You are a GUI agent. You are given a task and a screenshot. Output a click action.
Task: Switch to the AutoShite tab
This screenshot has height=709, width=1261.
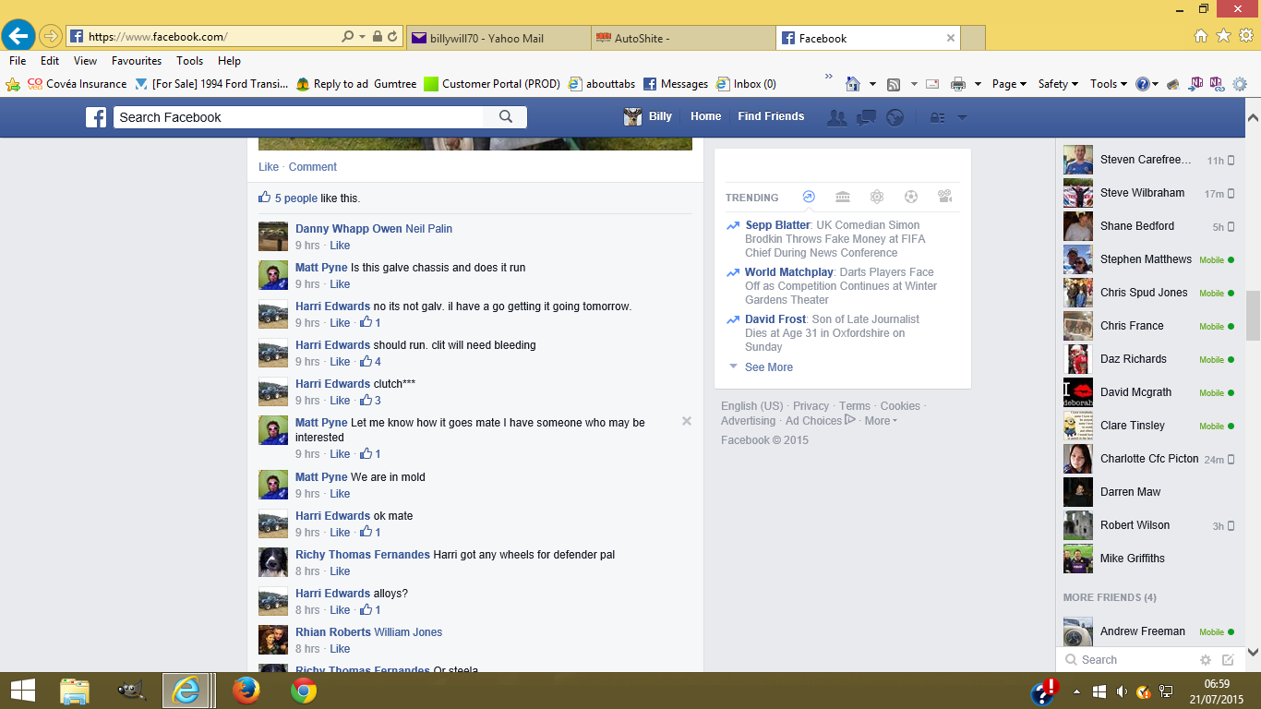pos(683,38)
